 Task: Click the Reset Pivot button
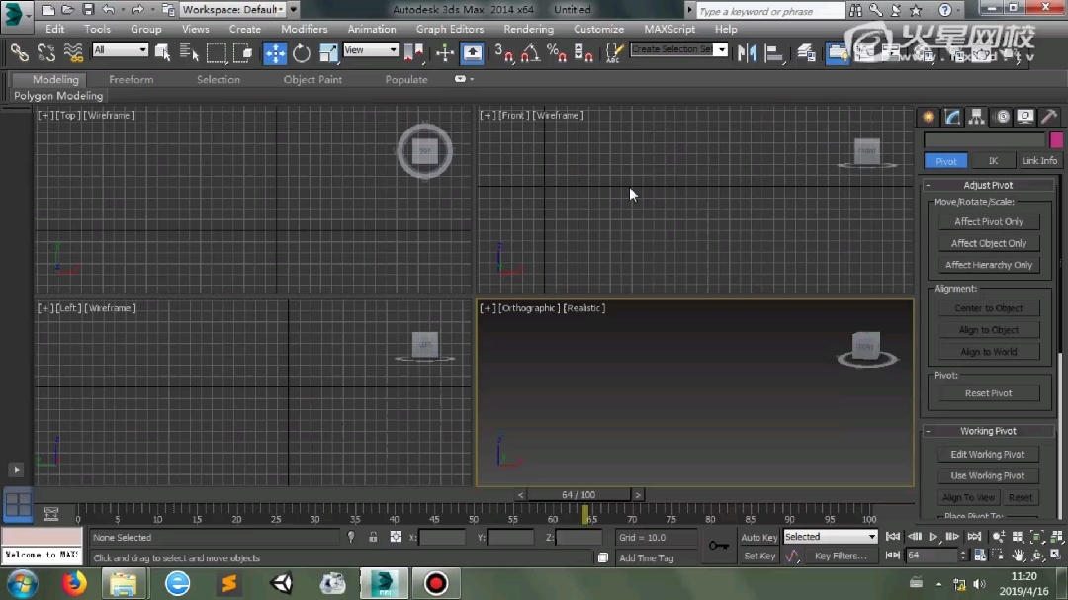(988, 393)
